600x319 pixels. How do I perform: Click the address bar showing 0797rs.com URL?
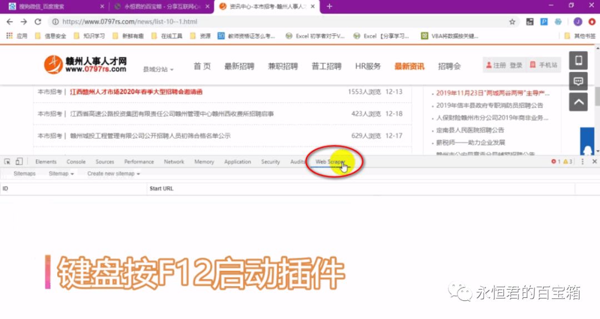point(278,22)
